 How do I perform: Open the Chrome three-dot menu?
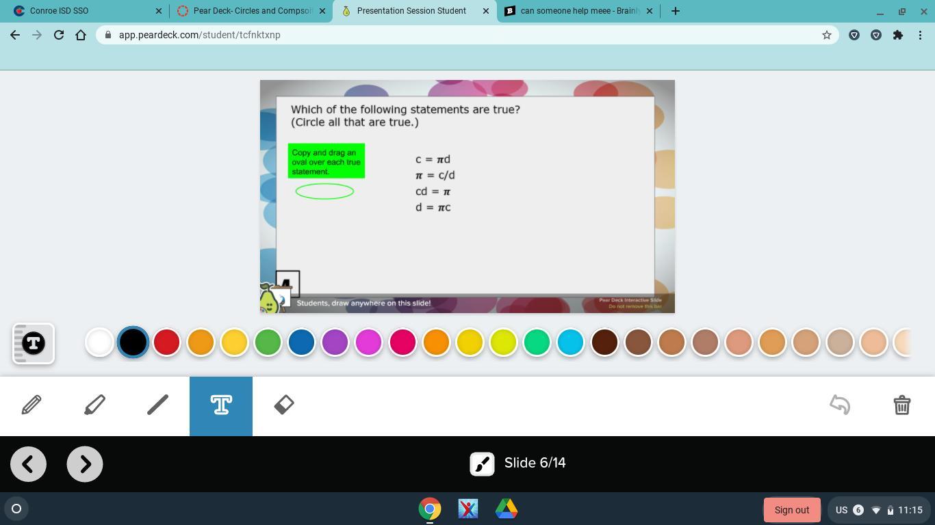point(920,35)
